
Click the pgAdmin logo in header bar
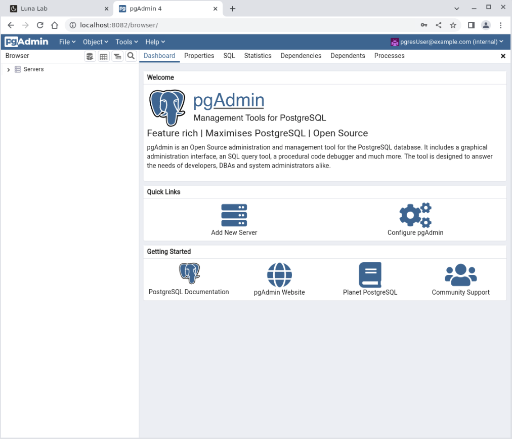tap(26, 42)
